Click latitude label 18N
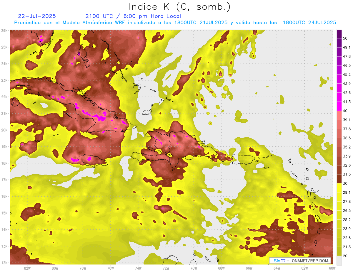The height and width of the screenshot is (272, 353). pos(4,163)
